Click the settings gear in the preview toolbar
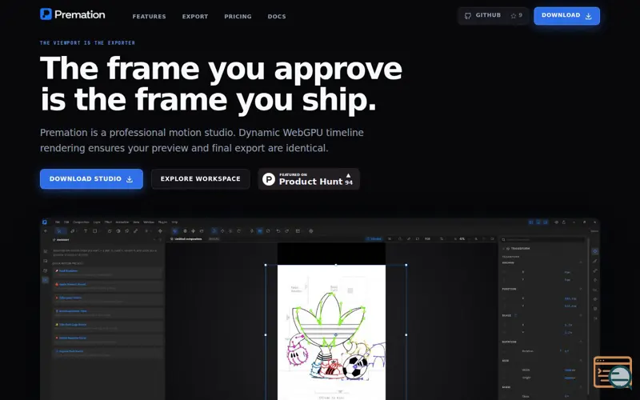This screenshot has width=640, height=400. 311,231
